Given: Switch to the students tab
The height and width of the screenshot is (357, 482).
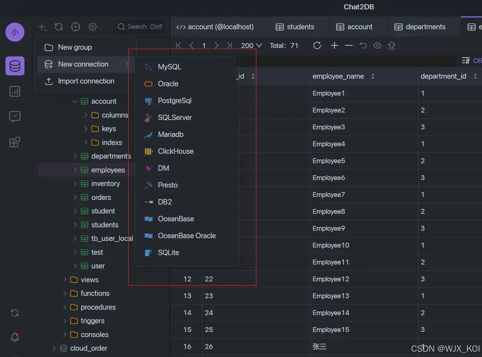Looking at the screenshot, I should tap(299, 27).
